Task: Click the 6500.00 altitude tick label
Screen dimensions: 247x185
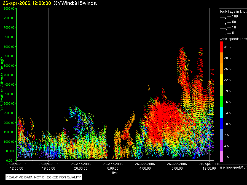Action: click(9, 37)
